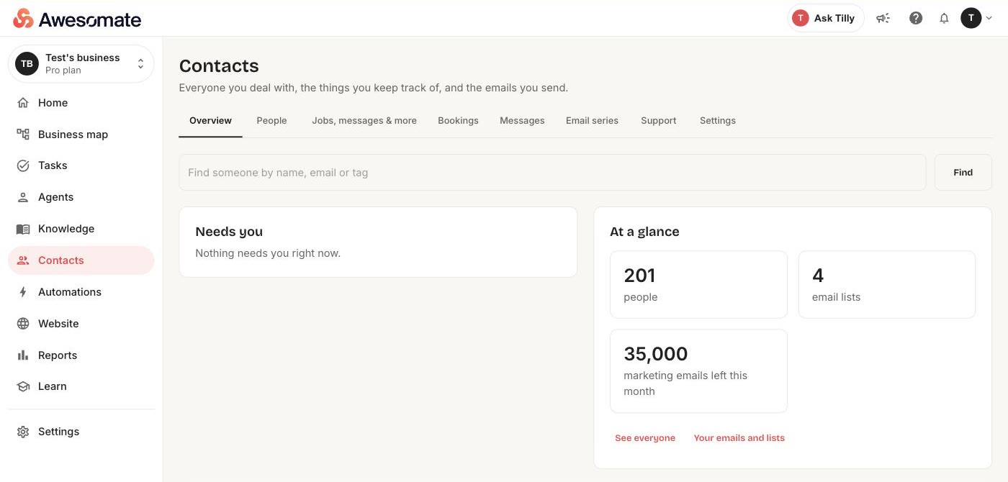Open the Email series tab
Image resolution: width=1008 pixels, height=482 pixels.
pos(592,121)
